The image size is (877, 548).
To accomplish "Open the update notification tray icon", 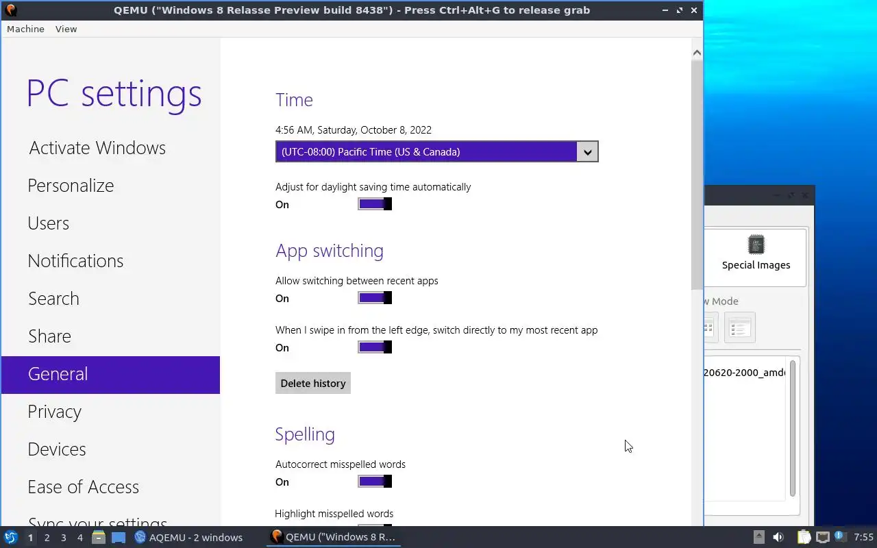I will point(840,536).
